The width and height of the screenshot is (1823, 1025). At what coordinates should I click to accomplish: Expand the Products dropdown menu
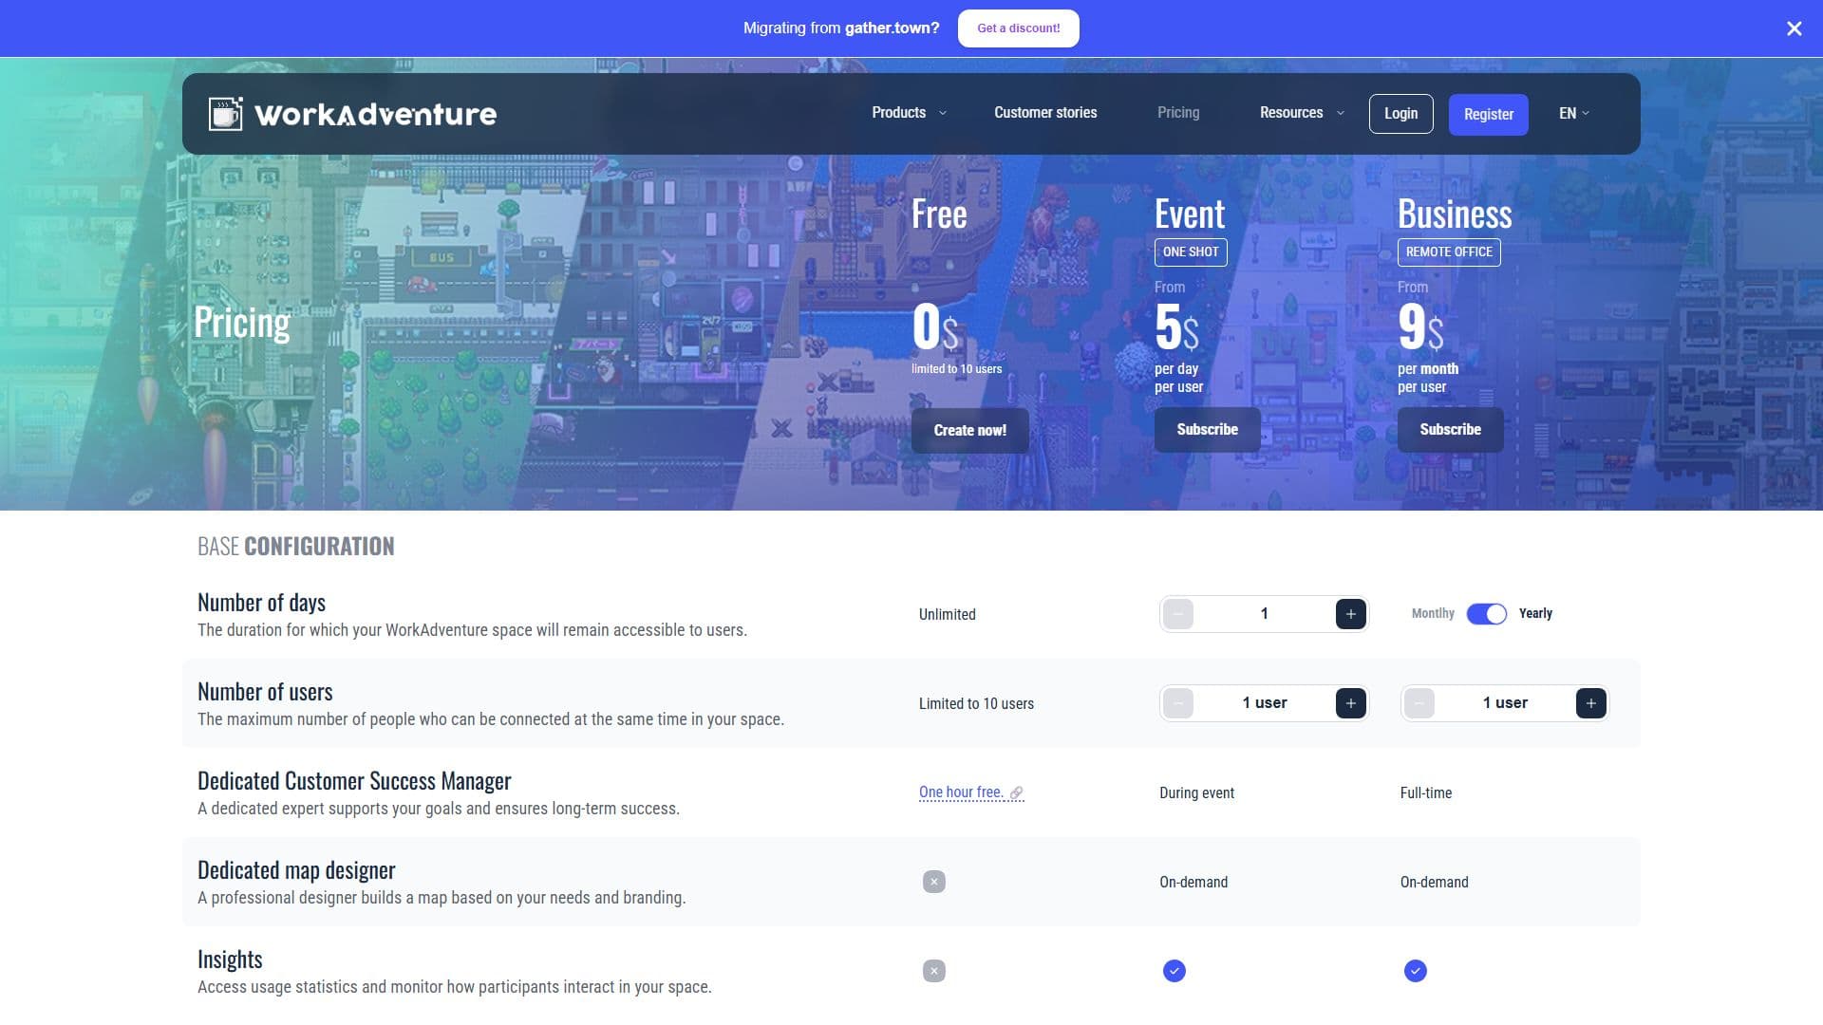[x=909, y=113]
